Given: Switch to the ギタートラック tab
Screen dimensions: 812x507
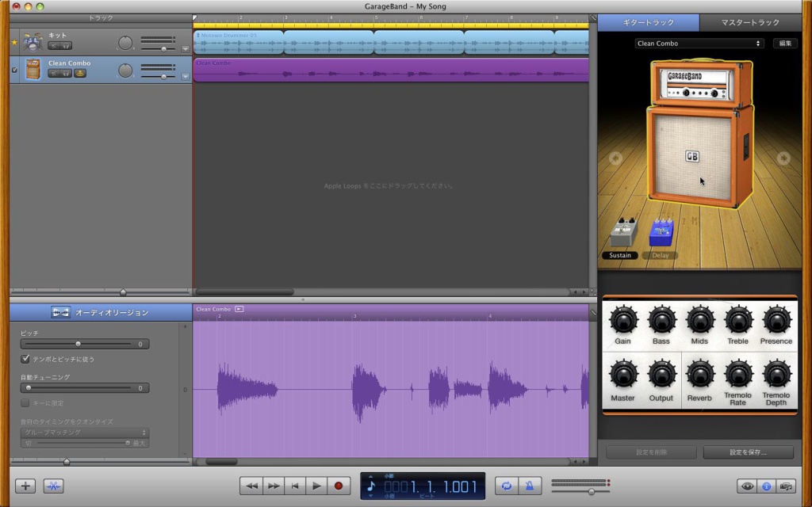Looking at the screenshot, I should tap(649, 22).
